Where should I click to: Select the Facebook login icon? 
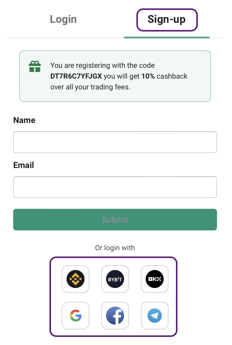(x=115, y=316)
